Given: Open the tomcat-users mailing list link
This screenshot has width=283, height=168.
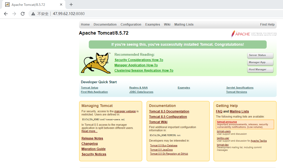Looking at the screenshot, I should tap(224, 131).
